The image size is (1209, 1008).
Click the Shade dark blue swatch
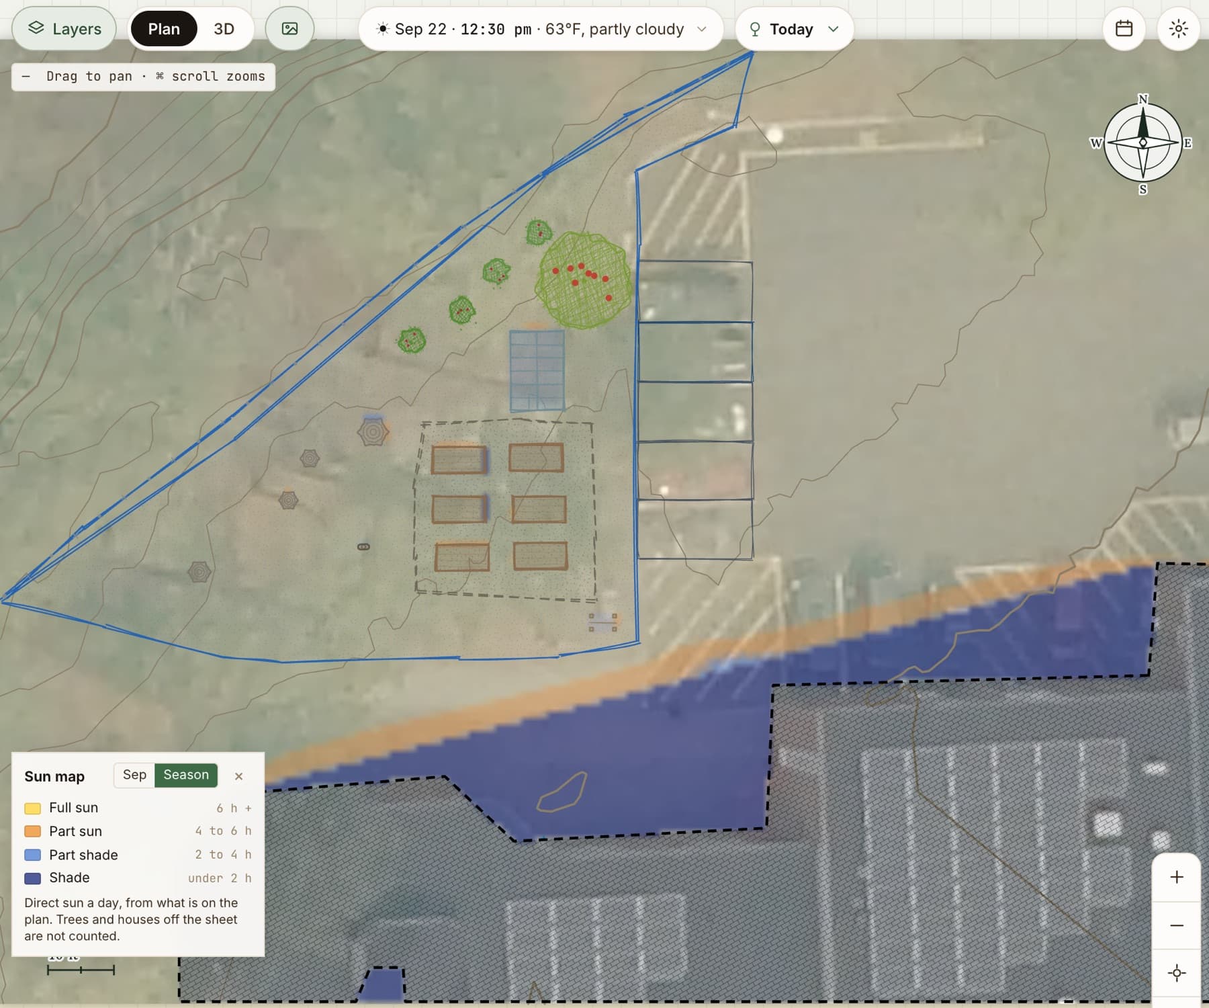(x=32, y=878)
